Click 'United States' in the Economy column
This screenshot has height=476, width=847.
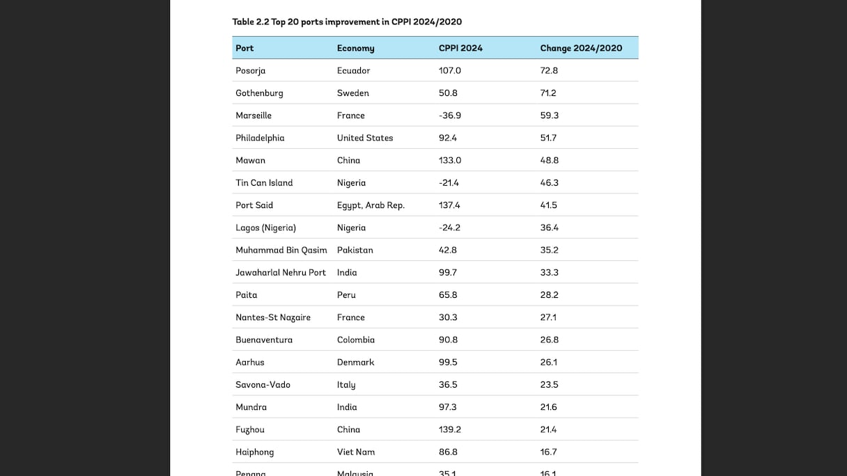pos(365,138)
